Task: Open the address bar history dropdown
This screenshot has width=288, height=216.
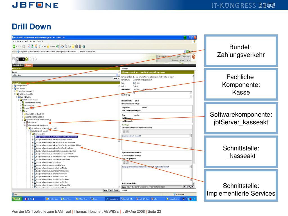Action: pos(185,51)
